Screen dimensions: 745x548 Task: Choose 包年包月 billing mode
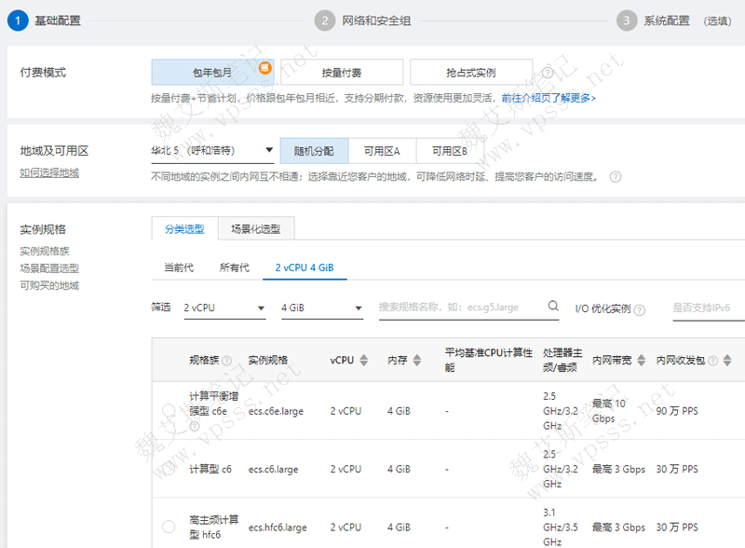[212, 73]
